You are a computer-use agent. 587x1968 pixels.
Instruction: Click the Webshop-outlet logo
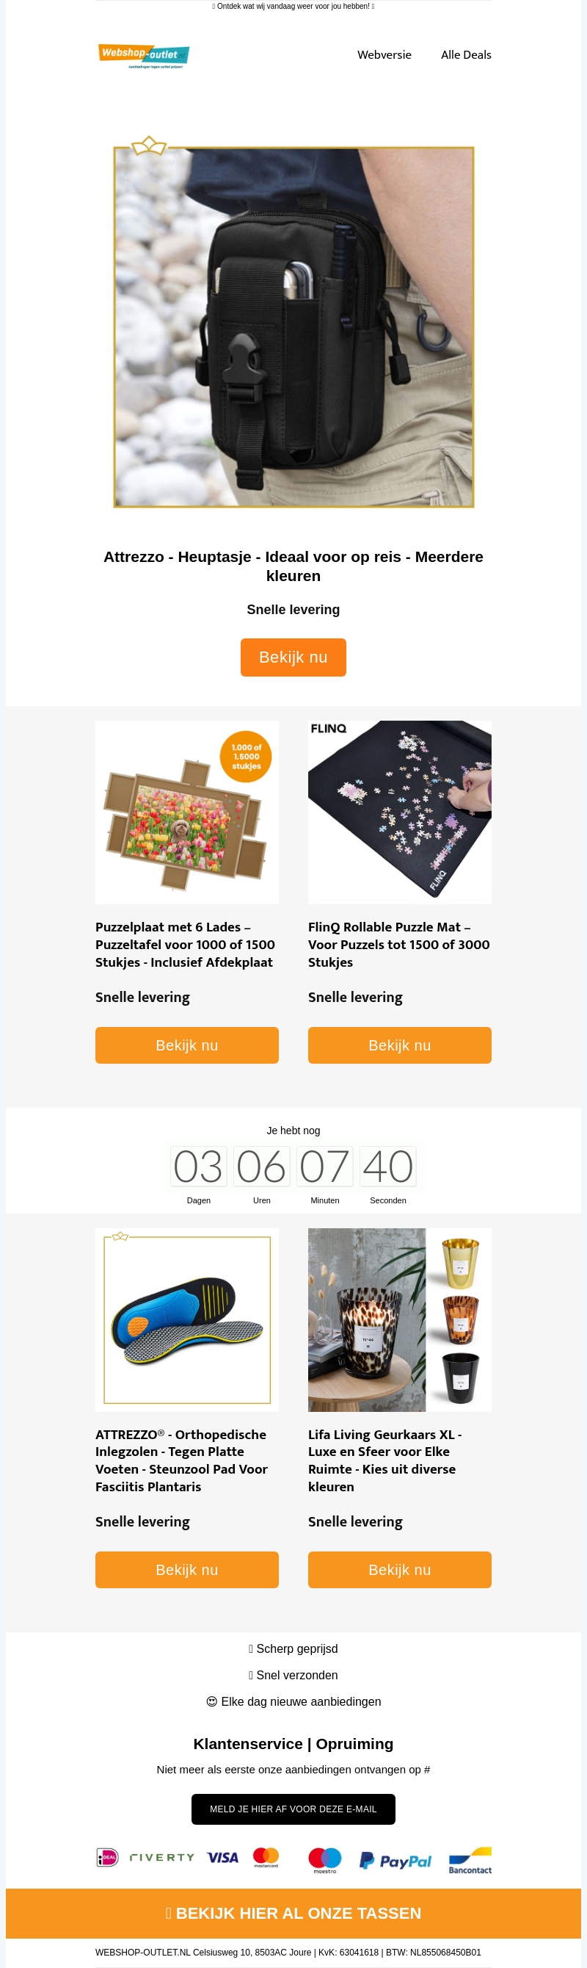point(144,56)
